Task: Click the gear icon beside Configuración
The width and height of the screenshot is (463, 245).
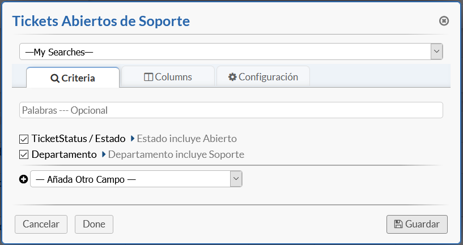Action: pos(232,77)
